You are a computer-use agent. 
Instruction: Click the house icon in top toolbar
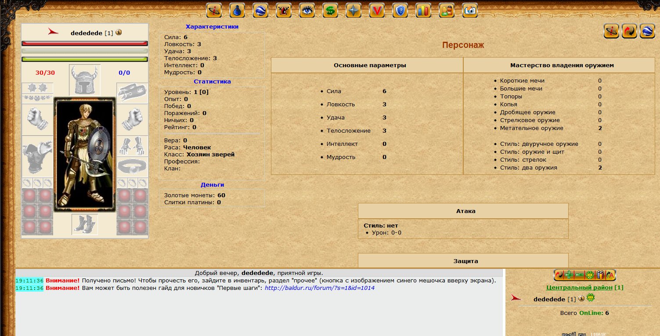coord(469,11)
